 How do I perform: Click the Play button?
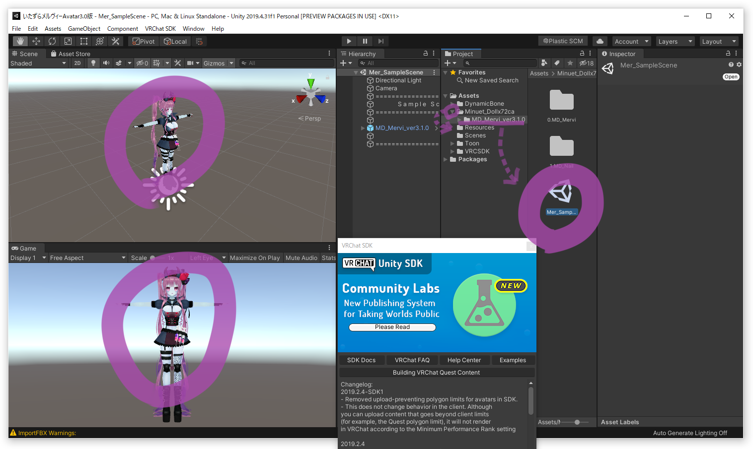pyautogui.click(x=349, y=41)
